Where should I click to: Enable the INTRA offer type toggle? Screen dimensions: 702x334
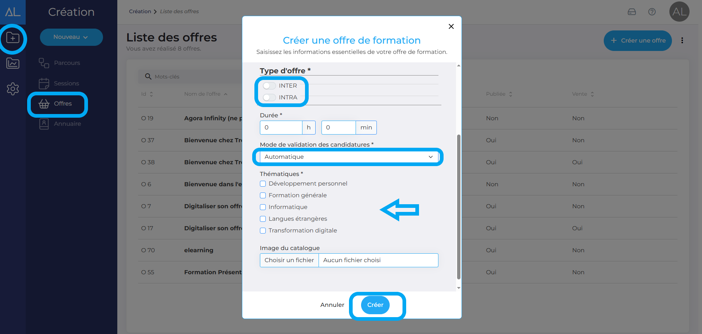pyautogui.click(x=269, y=98)
